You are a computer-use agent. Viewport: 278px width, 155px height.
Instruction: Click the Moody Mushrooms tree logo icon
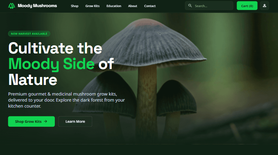click(x=12, y=6)
